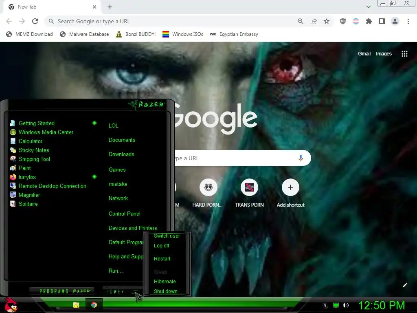This screenshot has width=417, height=313.
Task: Launch furryfox browser entry
Action: pos(23,177)
